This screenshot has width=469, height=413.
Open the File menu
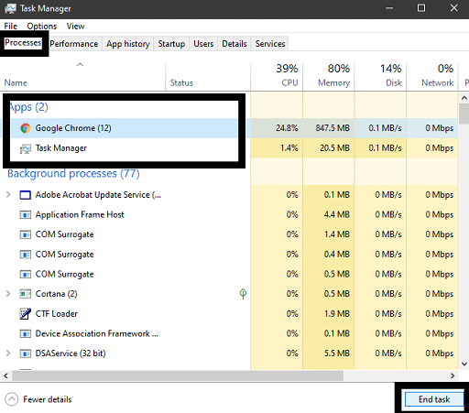coord(11,27)
